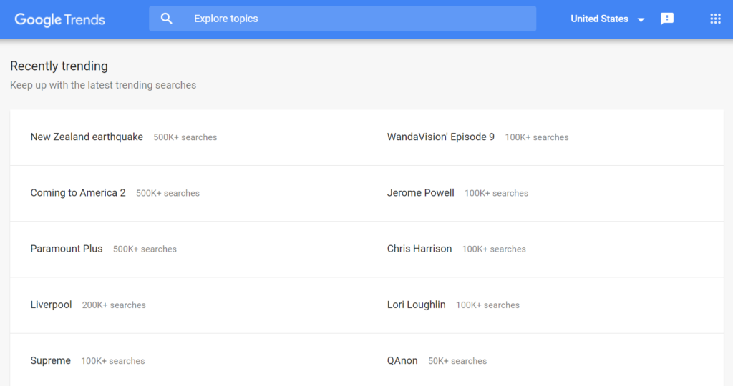Select the Jerome Powell trending search
The width and height of the screenshot is (733, 386).
coord(421,193)
